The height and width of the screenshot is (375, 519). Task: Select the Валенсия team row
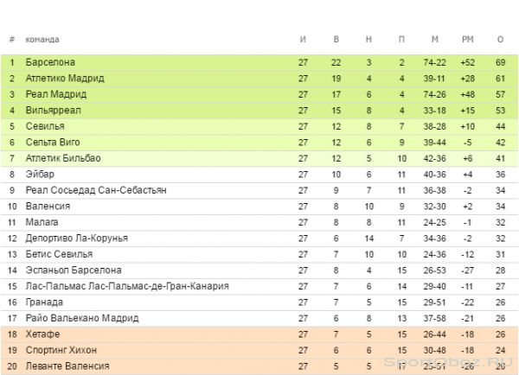tap(259, 206)
